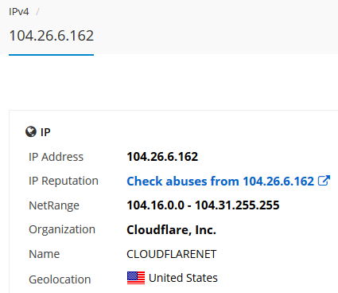Click the Geolocation field label
Screen dimensions: 338x293
tap(60, 279)
